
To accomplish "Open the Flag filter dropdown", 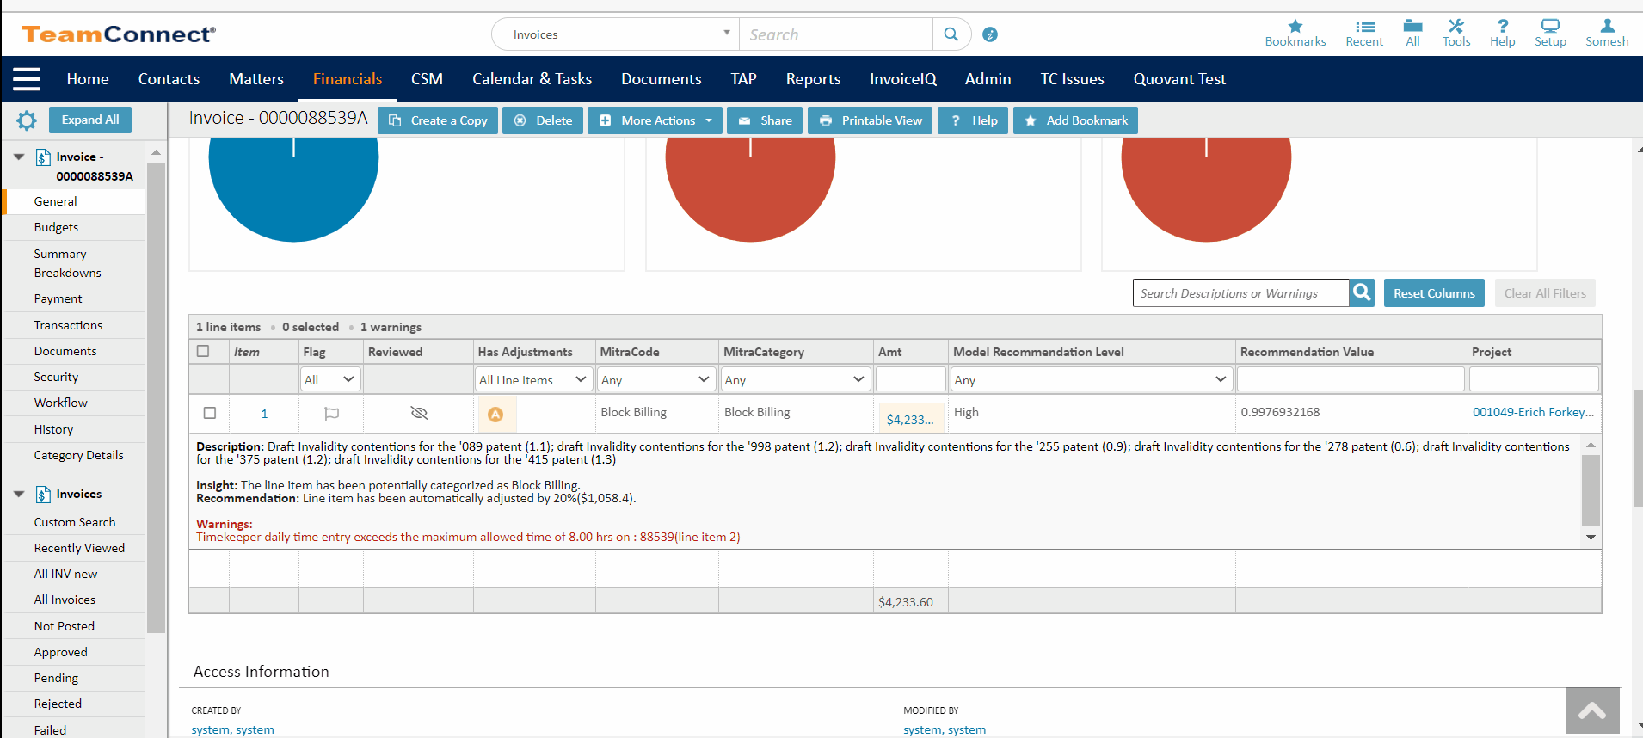I will pos(330,379).
